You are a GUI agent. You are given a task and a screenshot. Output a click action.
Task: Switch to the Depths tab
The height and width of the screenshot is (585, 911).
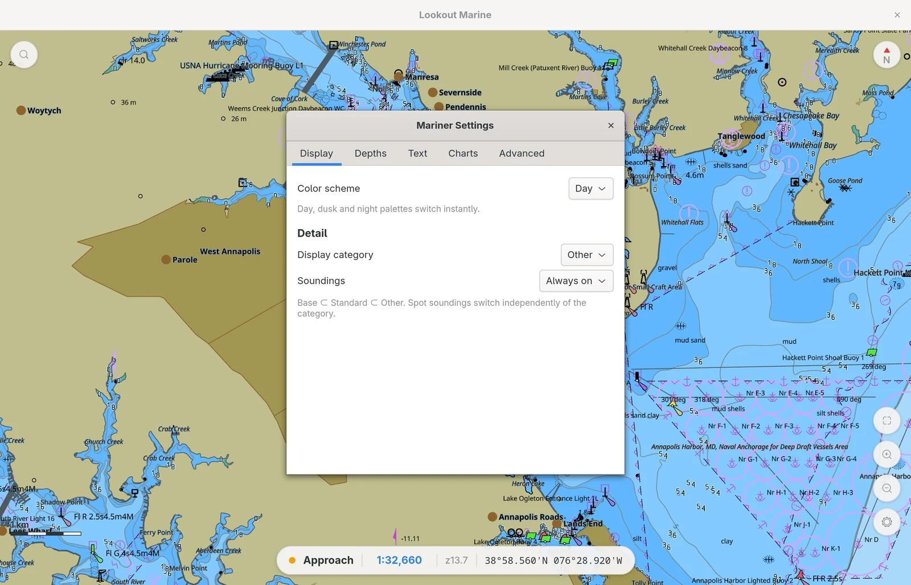371,153
